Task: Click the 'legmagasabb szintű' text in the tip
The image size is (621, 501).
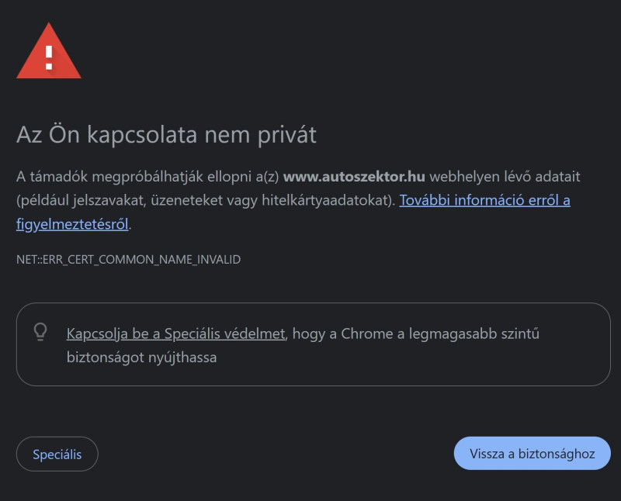Action: (474, 334)
